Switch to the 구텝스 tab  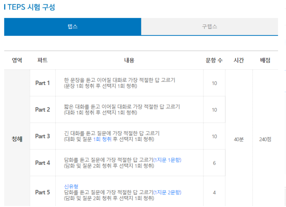210,26
